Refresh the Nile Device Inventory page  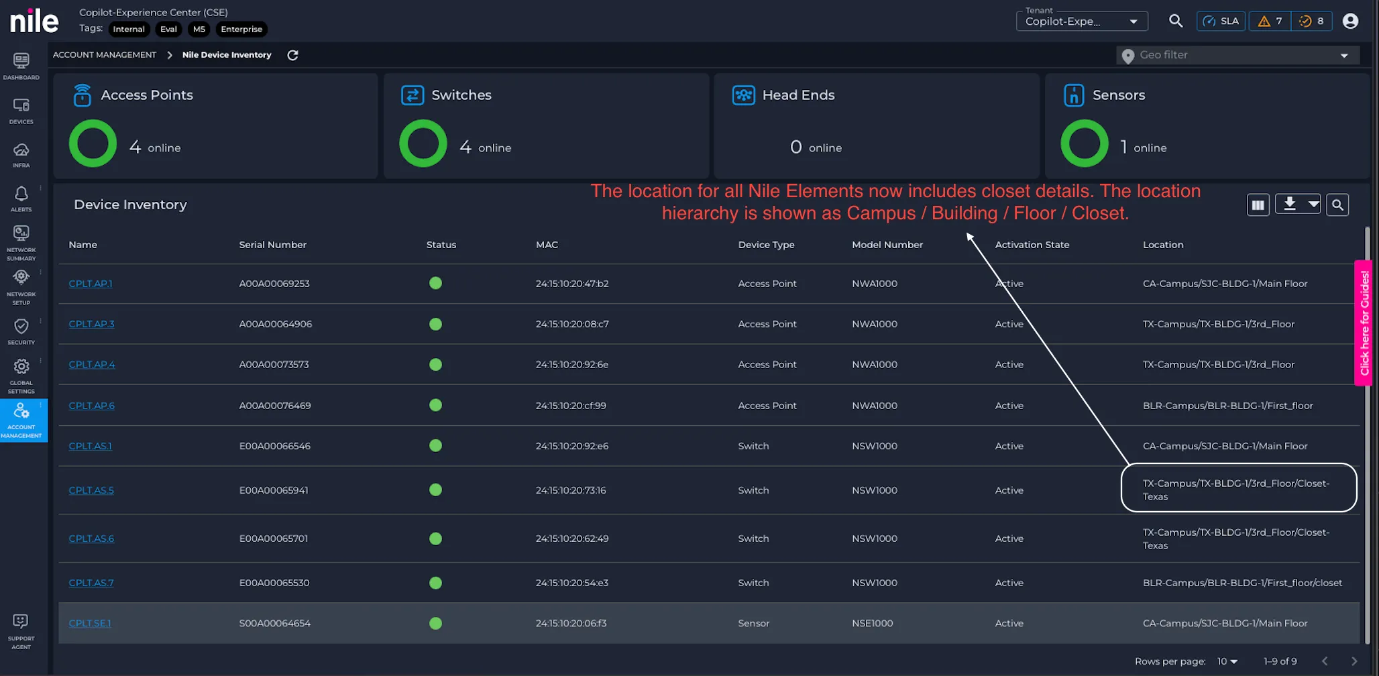(292, 55)
